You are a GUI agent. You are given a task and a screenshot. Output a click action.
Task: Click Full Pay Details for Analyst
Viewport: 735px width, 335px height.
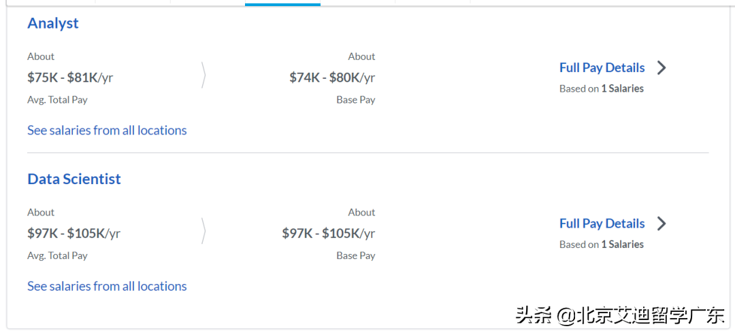click(x=602, y=67)
